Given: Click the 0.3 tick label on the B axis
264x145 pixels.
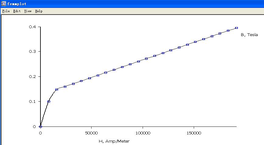Looking at the screenshot, I should click(32, 52).
